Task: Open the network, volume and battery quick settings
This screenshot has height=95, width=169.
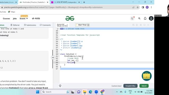Action: 138,92
